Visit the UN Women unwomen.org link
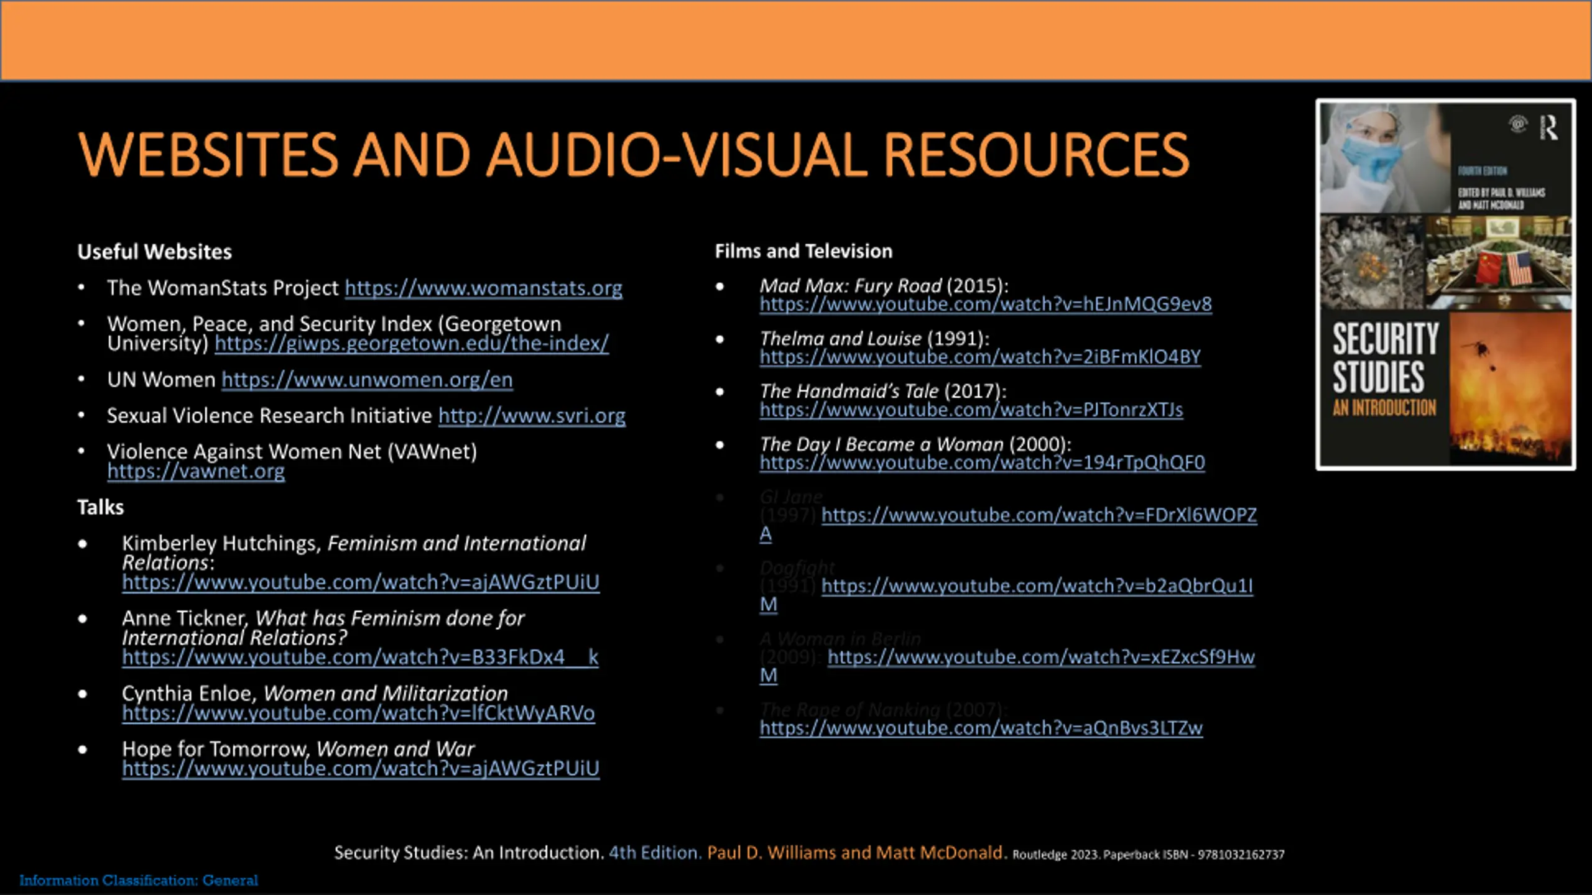 (x=367, y=380)
